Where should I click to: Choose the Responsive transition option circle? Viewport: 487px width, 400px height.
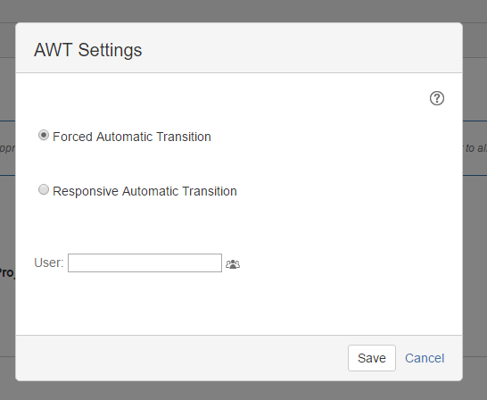coord(44,189)
